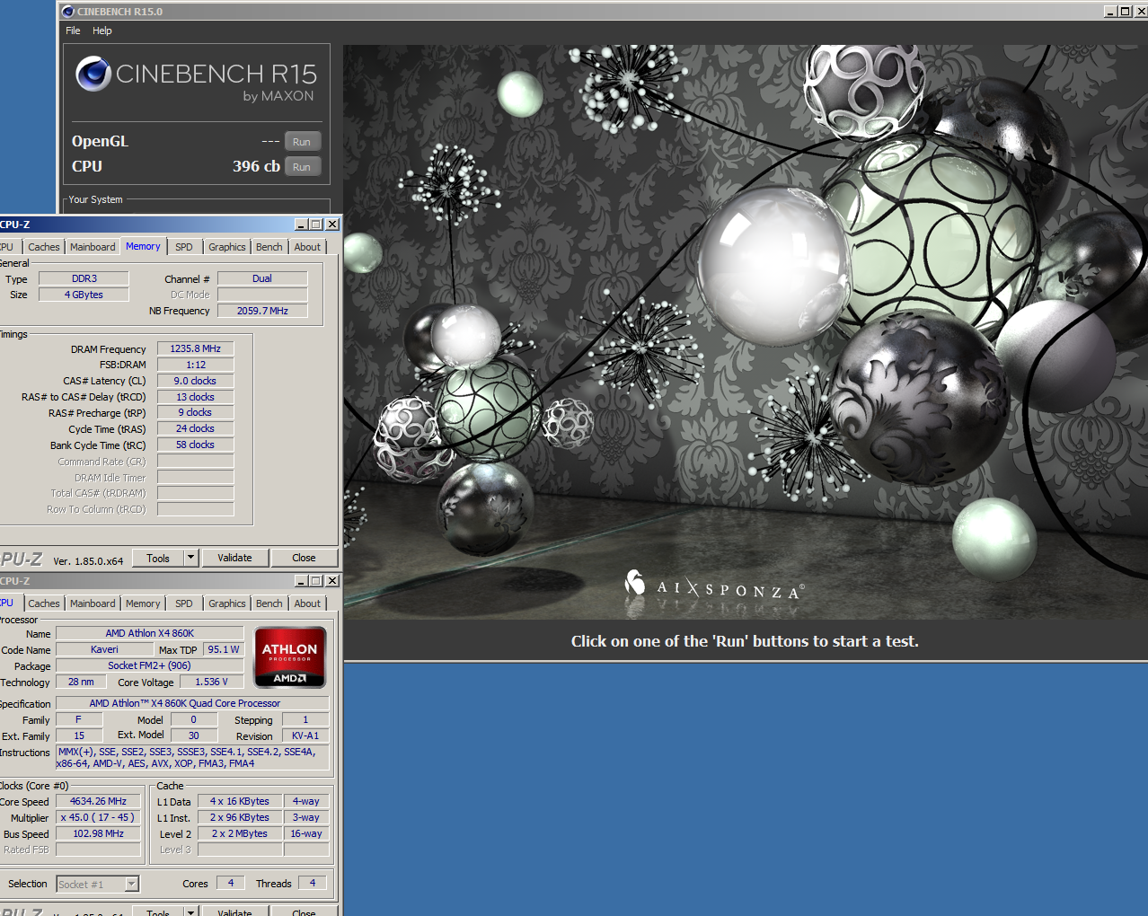
Task: Close the upper CPU-Z memory window
Action: (x=332, y=225)
